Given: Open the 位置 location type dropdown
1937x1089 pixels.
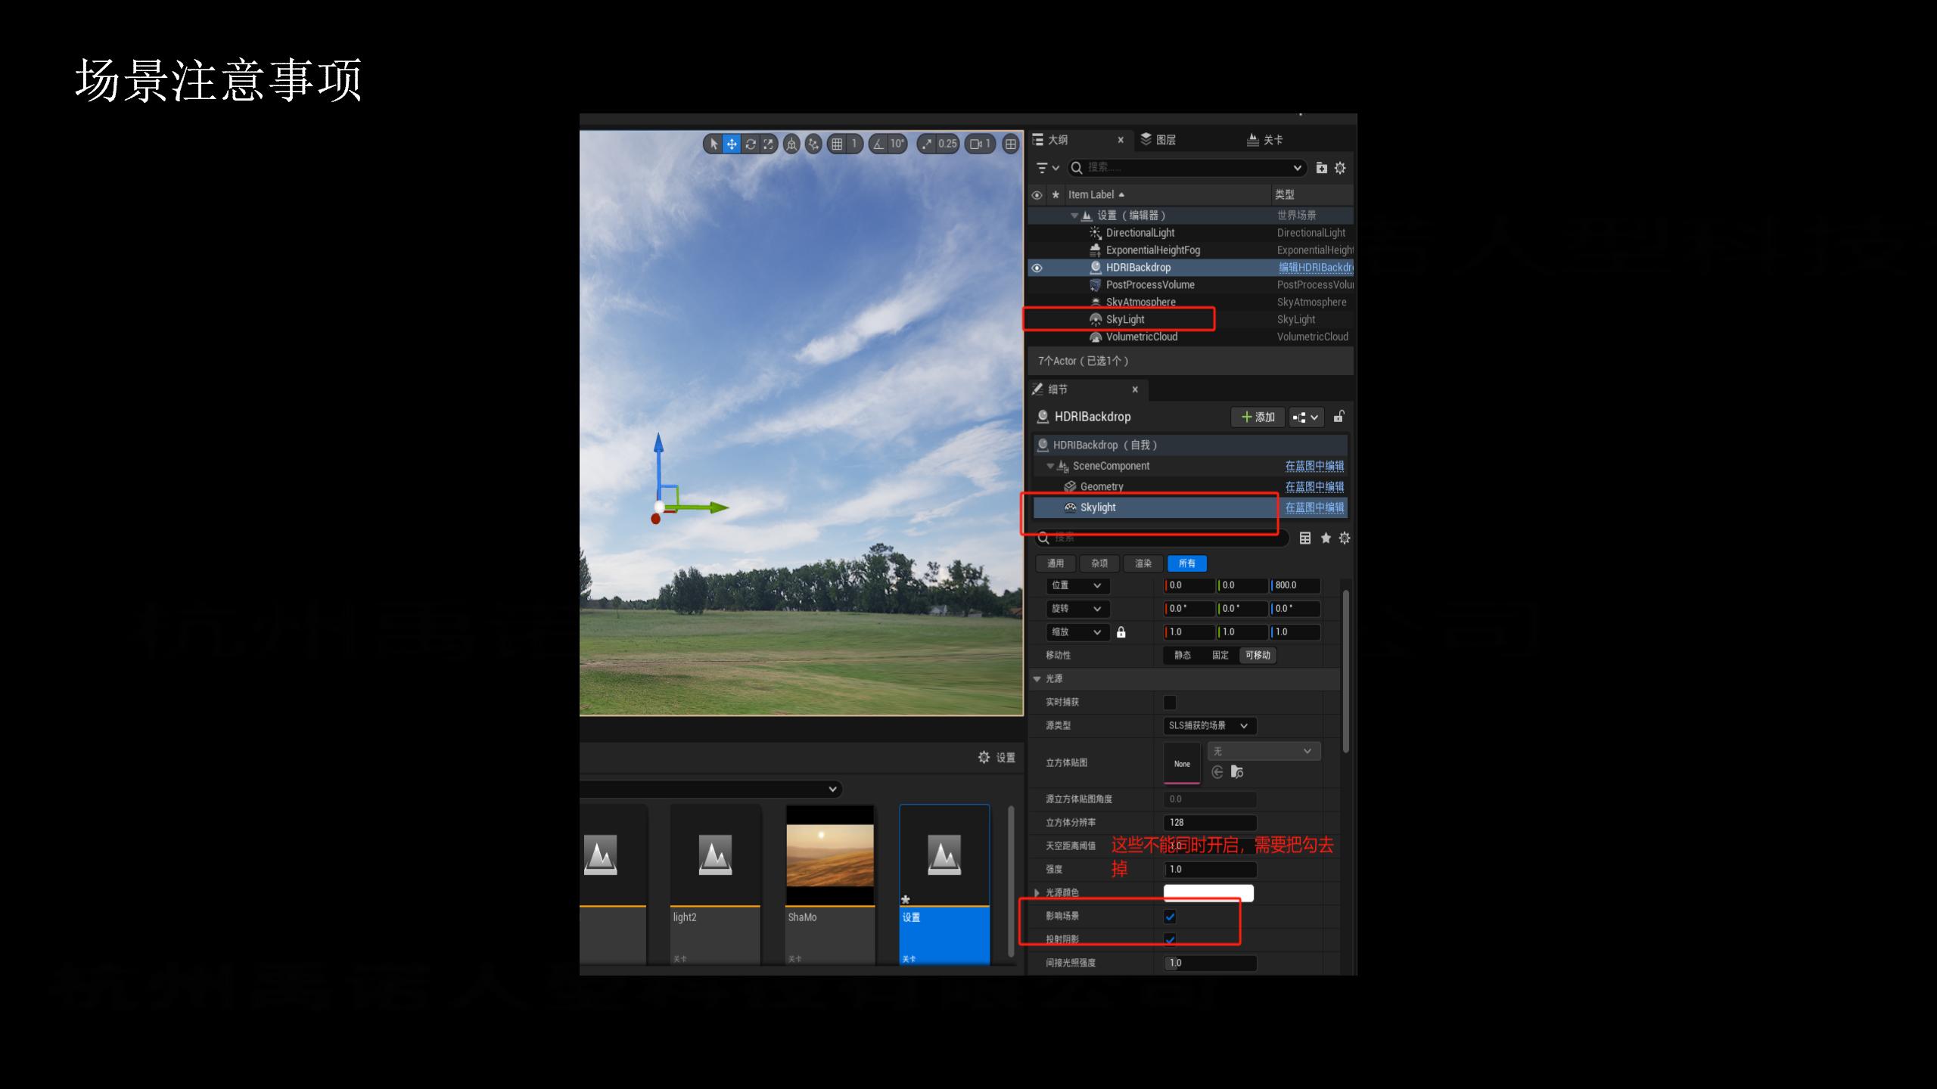Looking at the screenshot, I should [1078, 585].
